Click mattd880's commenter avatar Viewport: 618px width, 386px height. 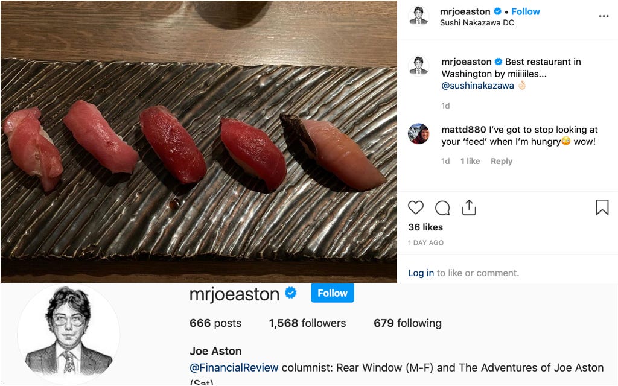pos(419,134)
